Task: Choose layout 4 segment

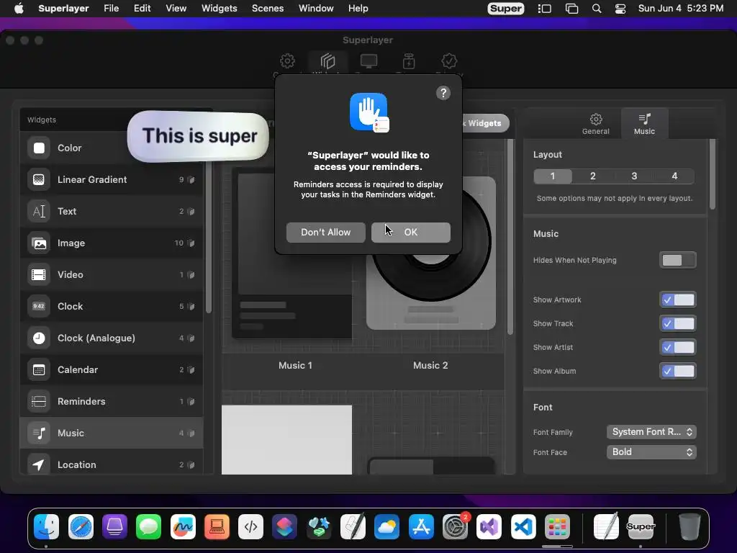Action: coord(674,176)
